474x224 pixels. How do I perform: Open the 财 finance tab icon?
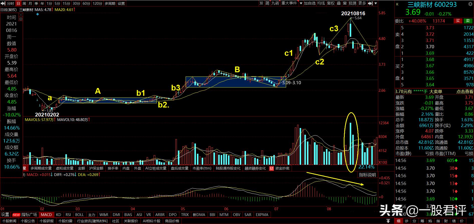click(446, 221)
